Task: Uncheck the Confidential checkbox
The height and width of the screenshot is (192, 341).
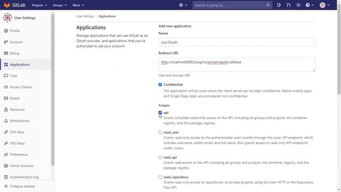Action: (160, 85)
